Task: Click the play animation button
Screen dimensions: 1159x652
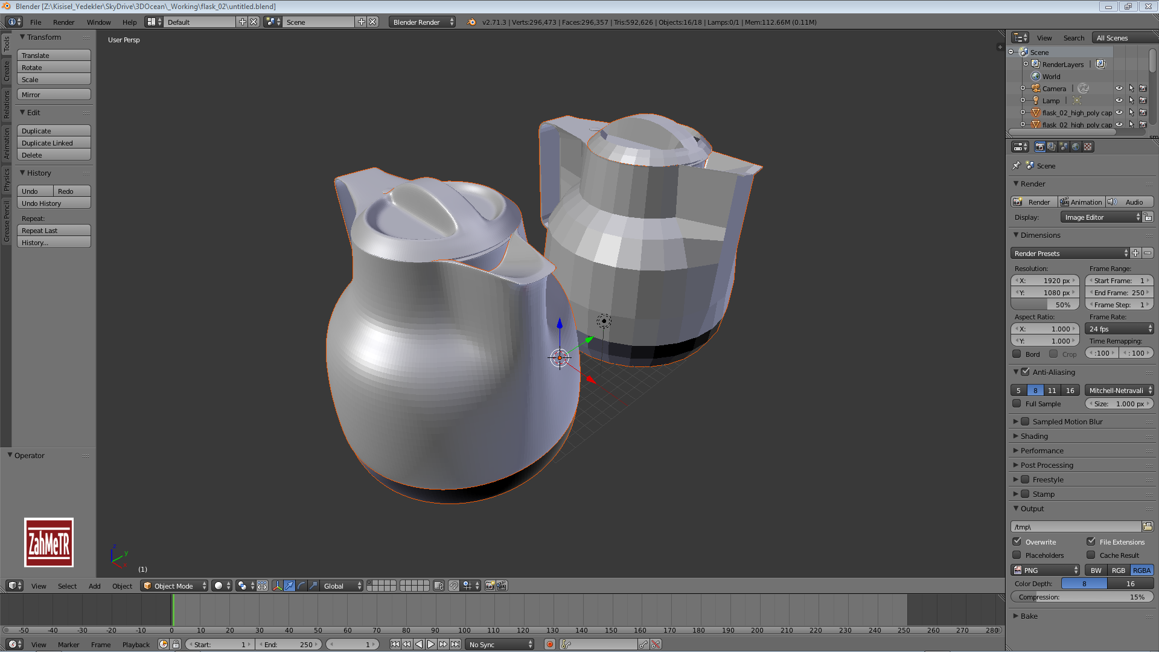Action: point(431,644)
